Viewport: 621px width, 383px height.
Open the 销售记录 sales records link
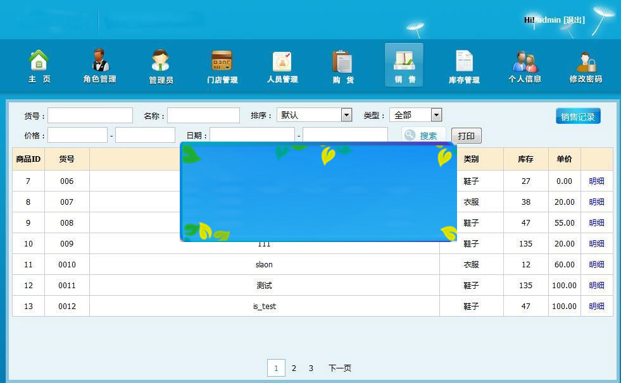click(x=577, y=115)
